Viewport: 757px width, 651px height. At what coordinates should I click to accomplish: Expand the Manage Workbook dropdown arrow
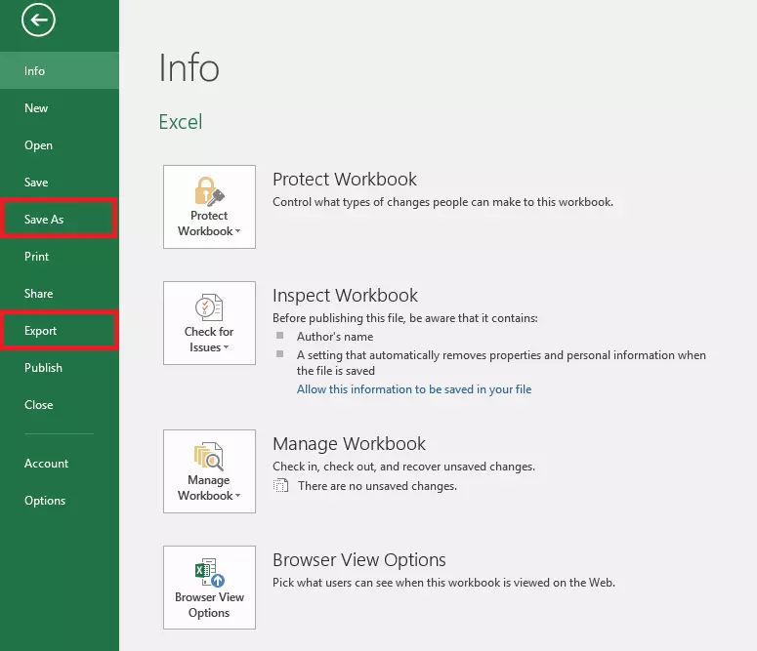coord(237,496)
